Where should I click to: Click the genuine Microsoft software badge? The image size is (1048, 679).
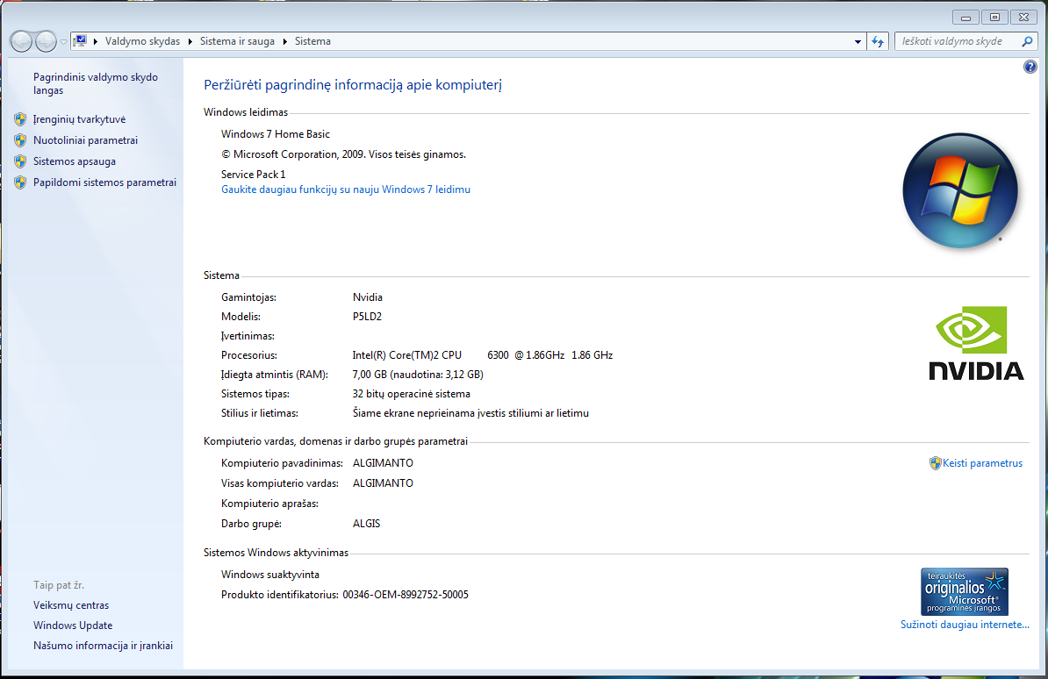[x=965, y=591]
